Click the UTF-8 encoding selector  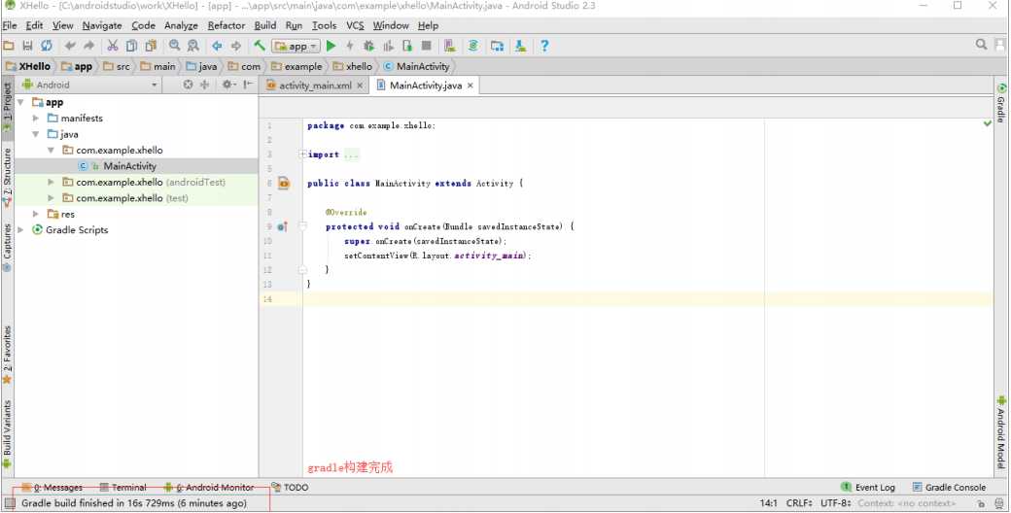click(836, 503)
